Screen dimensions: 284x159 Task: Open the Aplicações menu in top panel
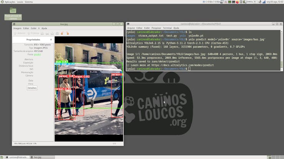click(10, 2)
